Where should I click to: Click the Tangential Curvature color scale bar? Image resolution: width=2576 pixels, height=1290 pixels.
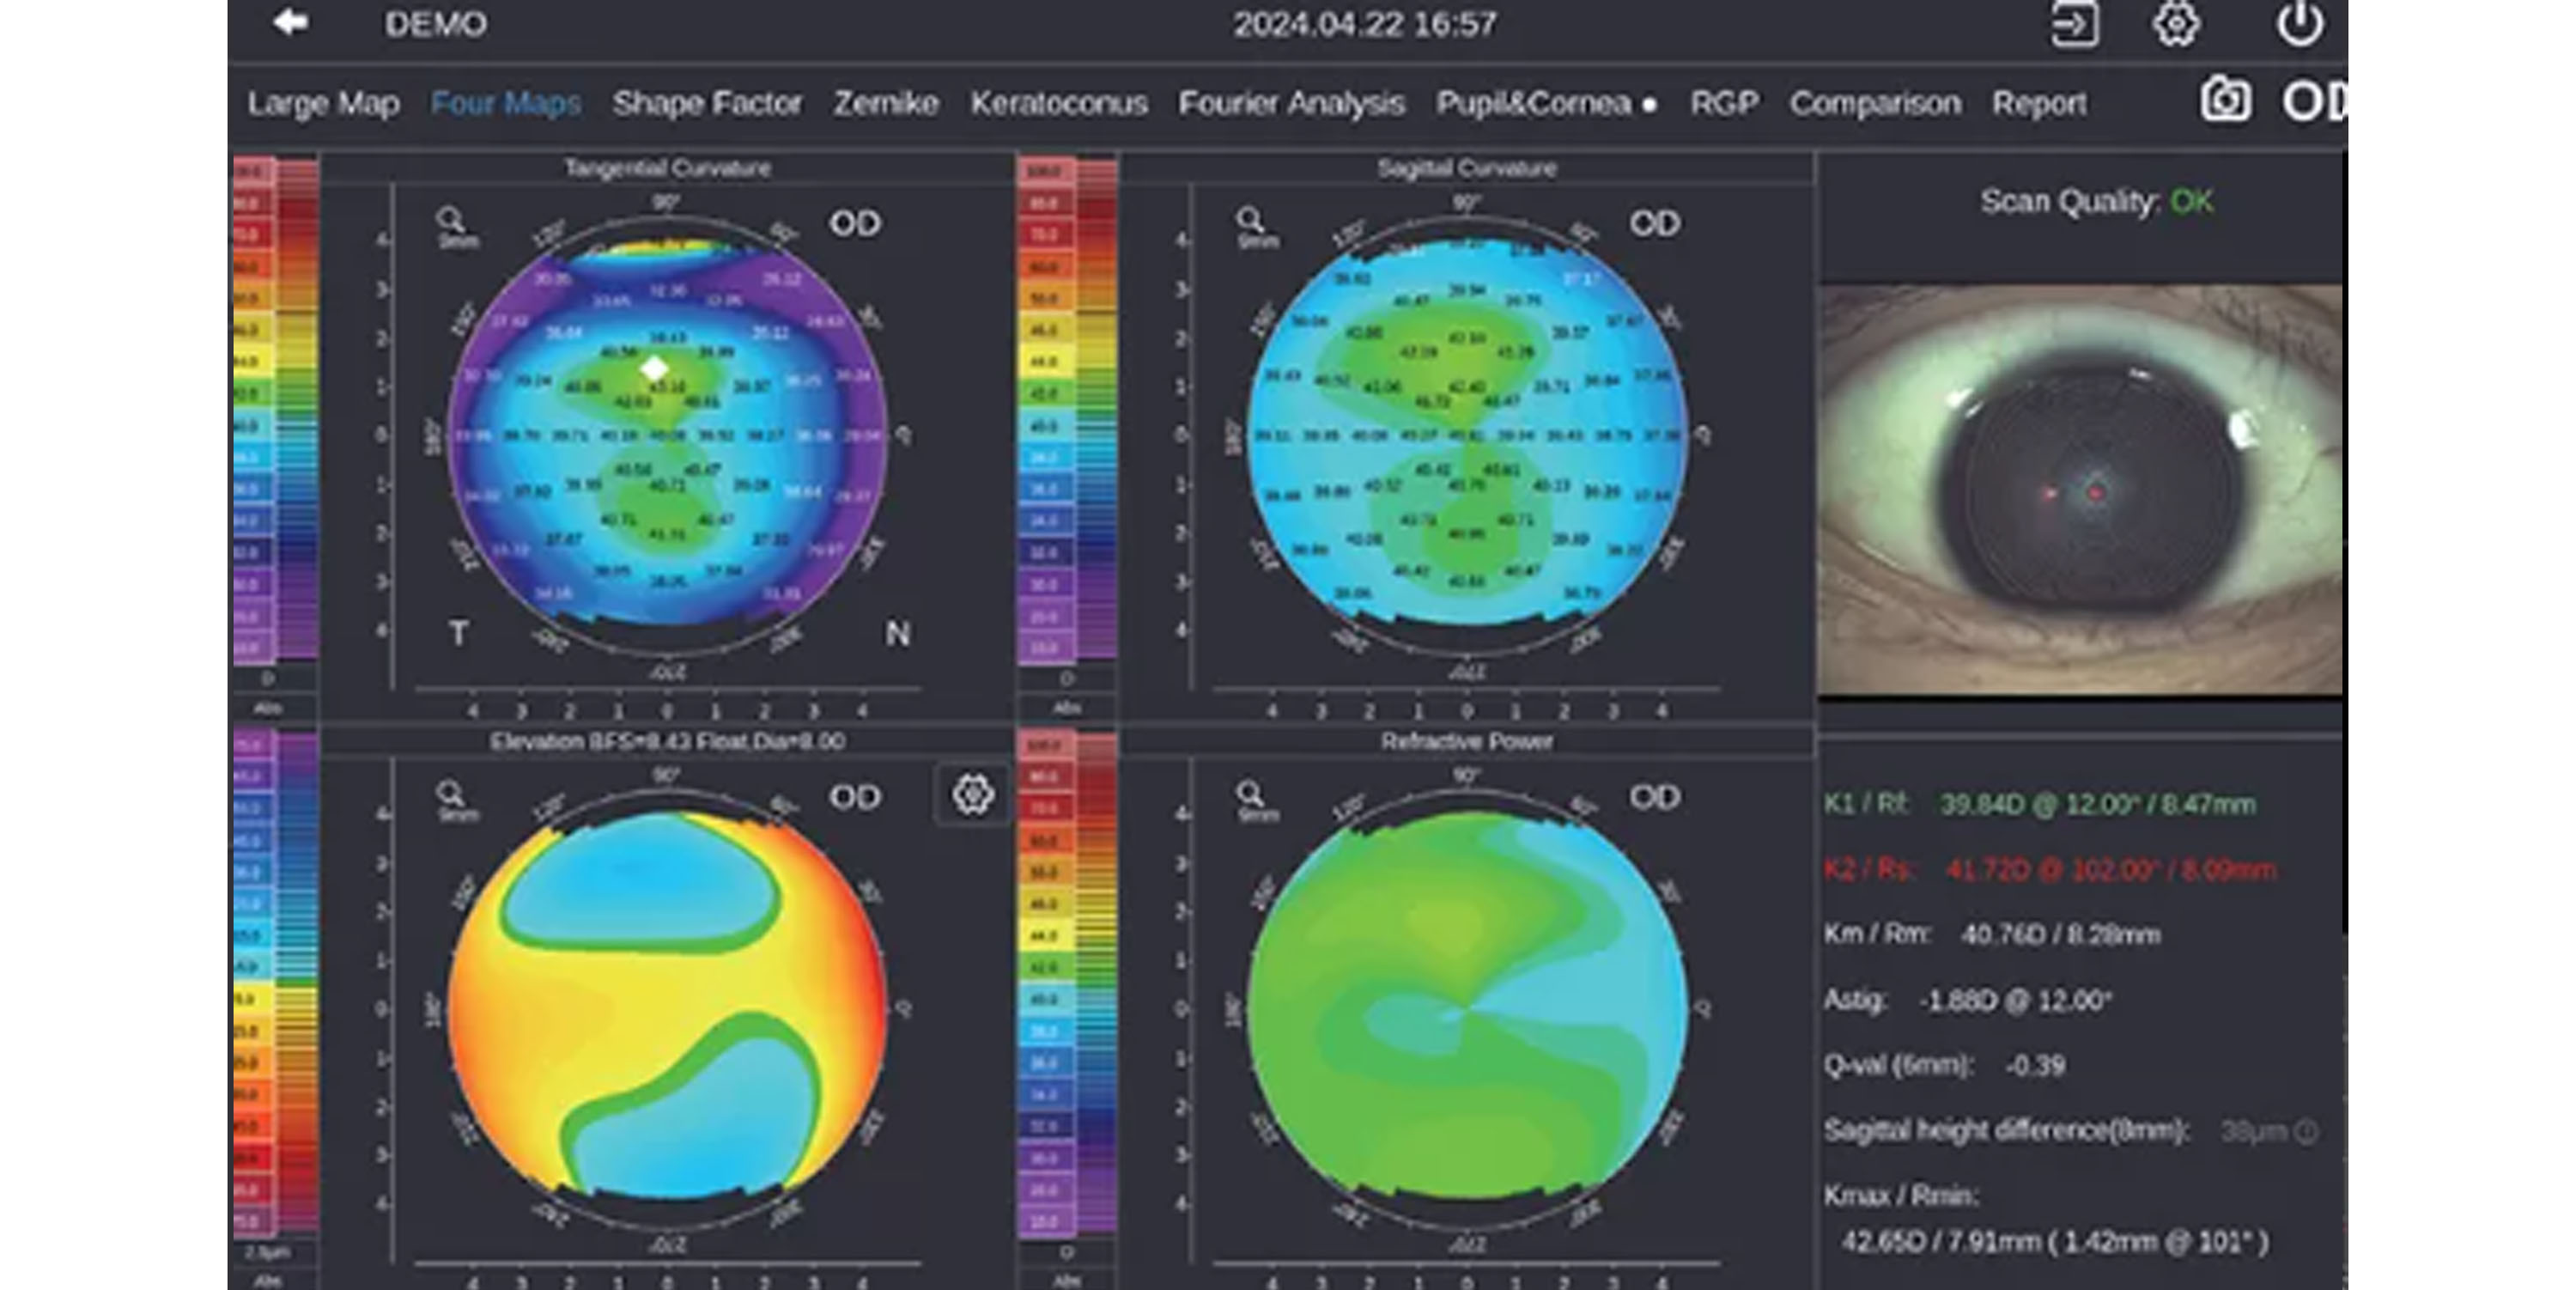(x=275, y=410)
